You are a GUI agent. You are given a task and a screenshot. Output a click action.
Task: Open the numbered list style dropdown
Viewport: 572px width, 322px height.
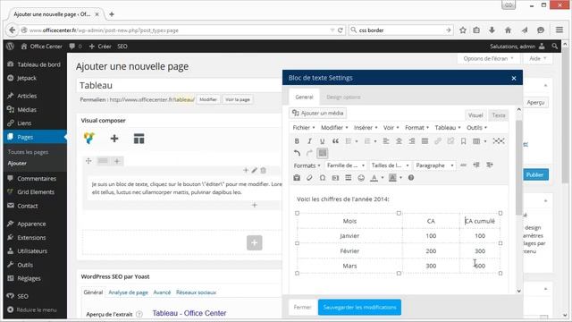pos(375,141)
